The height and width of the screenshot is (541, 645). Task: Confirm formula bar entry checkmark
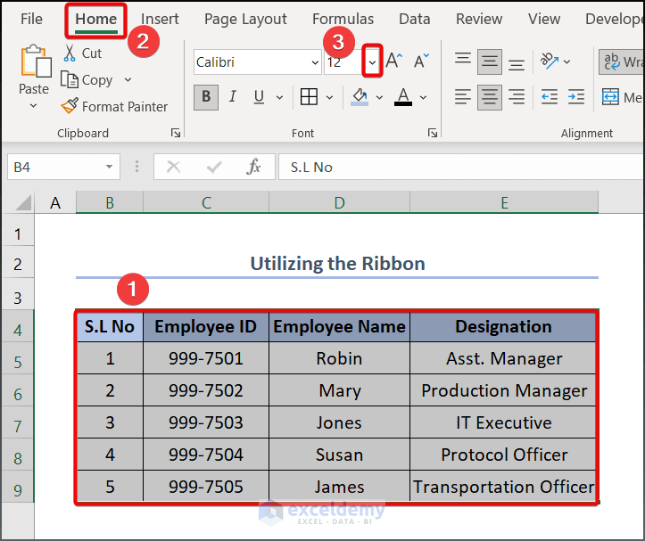pyautogui.click(x=214, y=167)
